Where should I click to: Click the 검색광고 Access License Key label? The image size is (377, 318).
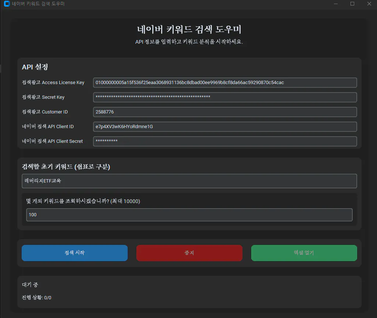tap(53, 83)
